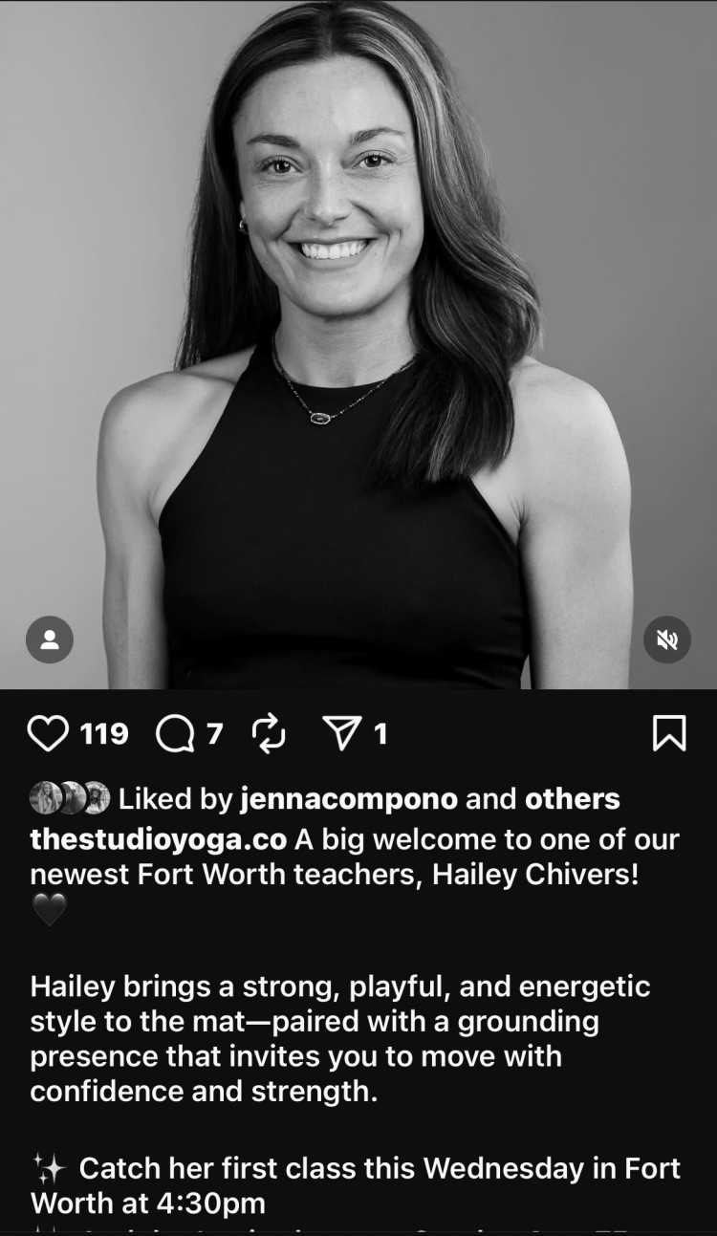View the others who liked this post
Image resolution: width=717 pixels, height=1236 pixels.
[573, 798]
